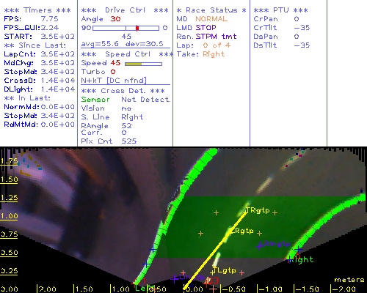
Task: Click the yellow cross right of CRgtp
Action: point(259,234)
